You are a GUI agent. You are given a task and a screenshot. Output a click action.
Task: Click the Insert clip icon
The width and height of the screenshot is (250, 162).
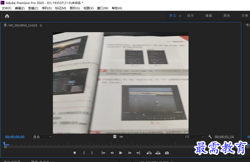(x=149, y=153)
